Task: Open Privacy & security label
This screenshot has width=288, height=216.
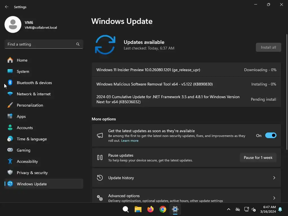Action: coord(32,173)
